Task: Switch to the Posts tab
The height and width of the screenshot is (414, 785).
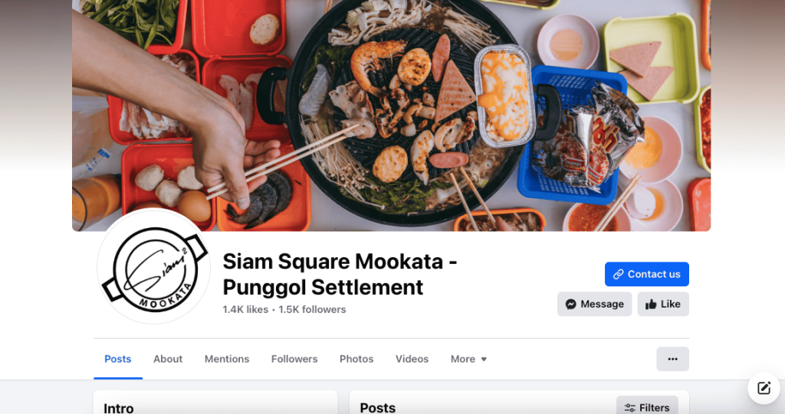Action: click(117, 359)
